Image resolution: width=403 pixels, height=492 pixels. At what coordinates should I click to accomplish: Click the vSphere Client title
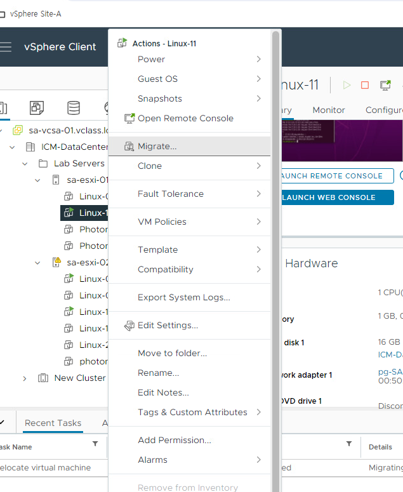pyautogui.click(x=60, y=47)
